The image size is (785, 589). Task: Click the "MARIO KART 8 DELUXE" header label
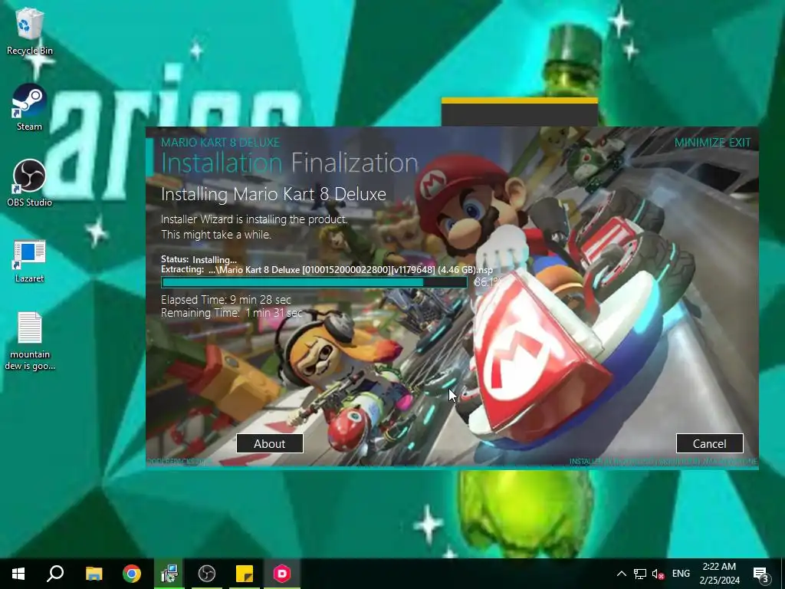click(x=220, y=142)
